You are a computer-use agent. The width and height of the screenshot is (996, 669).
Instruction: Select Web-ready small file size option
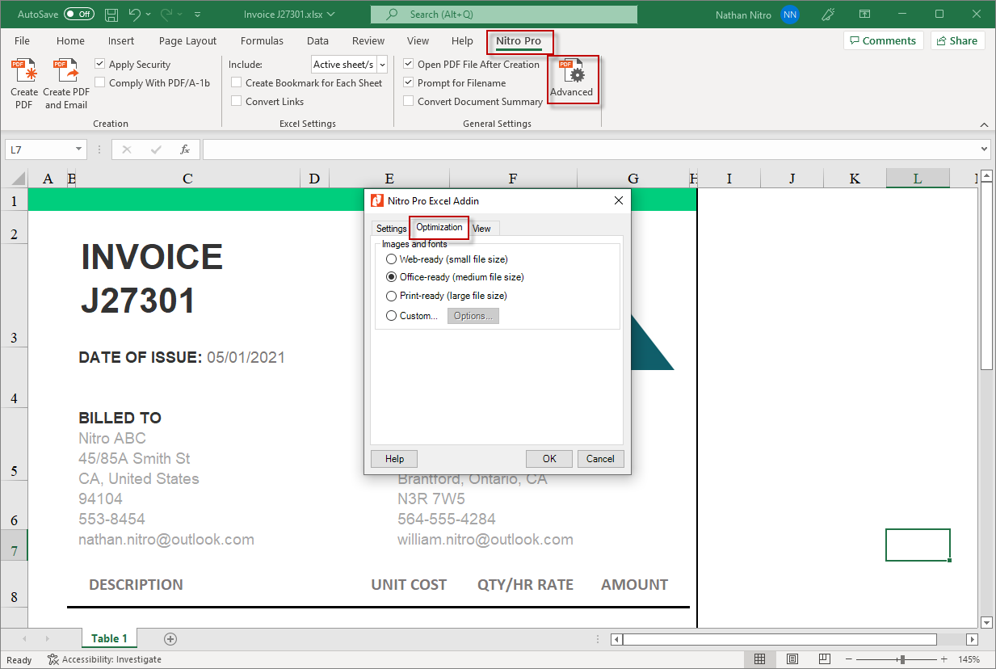pyautogui.click(x=392, y=259)
